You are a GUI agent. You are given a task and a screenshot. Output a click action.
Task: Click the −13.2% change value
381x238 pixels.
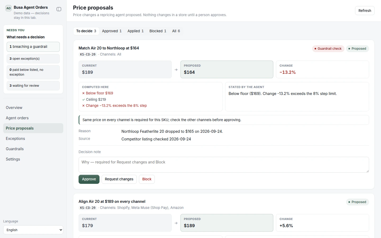[x=288, y=72]
